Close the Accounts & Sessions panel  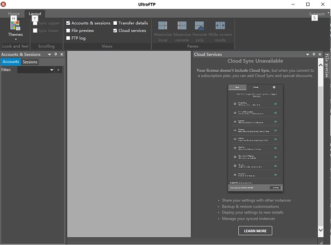click(62, 54)
